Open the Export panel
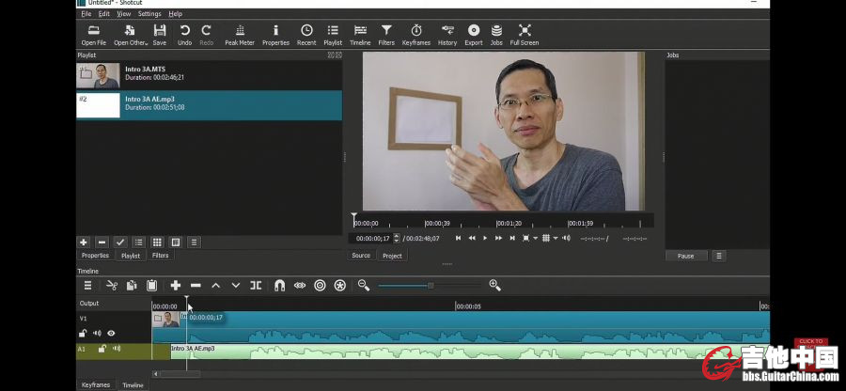The image size is (846, 391). pos(474,35)
